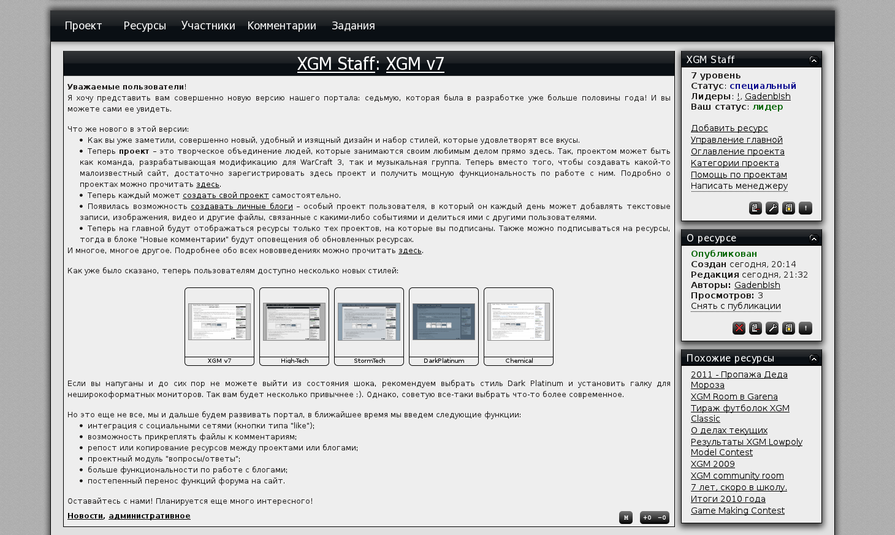Click the blue специальный status text
This screenshot has height=535, width=895.
(763, 86)
